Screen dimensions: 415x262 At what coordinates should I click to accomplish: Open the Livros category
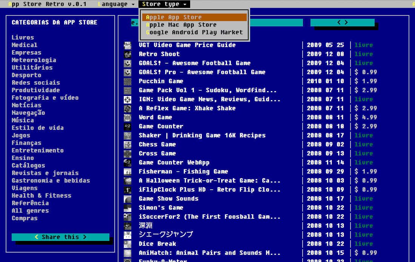(23, 38)
